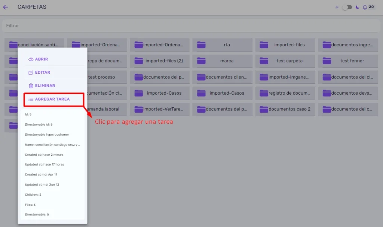Click the CARPETAS page title
383x227 pixels.
(x=32, y=7)
